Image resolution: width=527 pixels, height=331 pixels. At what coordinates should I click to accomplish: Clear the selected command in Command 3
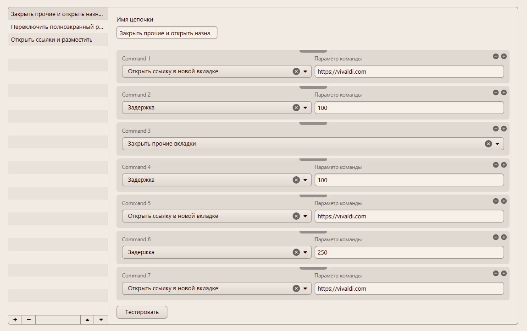pos(488,144)
